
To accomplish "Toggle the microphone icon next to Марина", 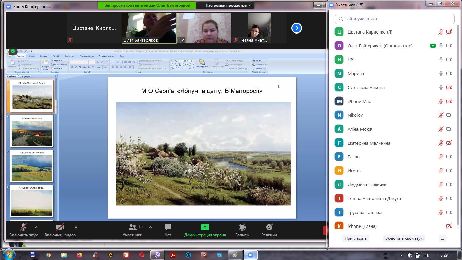I will pyautogui.click(x=441, y=73).
